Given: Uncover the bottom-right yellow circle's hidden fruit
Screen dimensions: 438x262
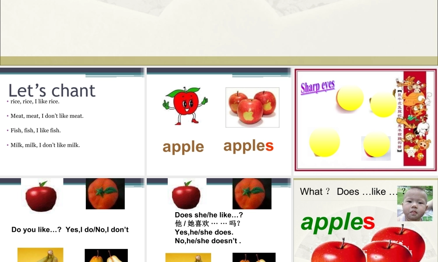Looking at the screenshot, I should pos(376,148).
